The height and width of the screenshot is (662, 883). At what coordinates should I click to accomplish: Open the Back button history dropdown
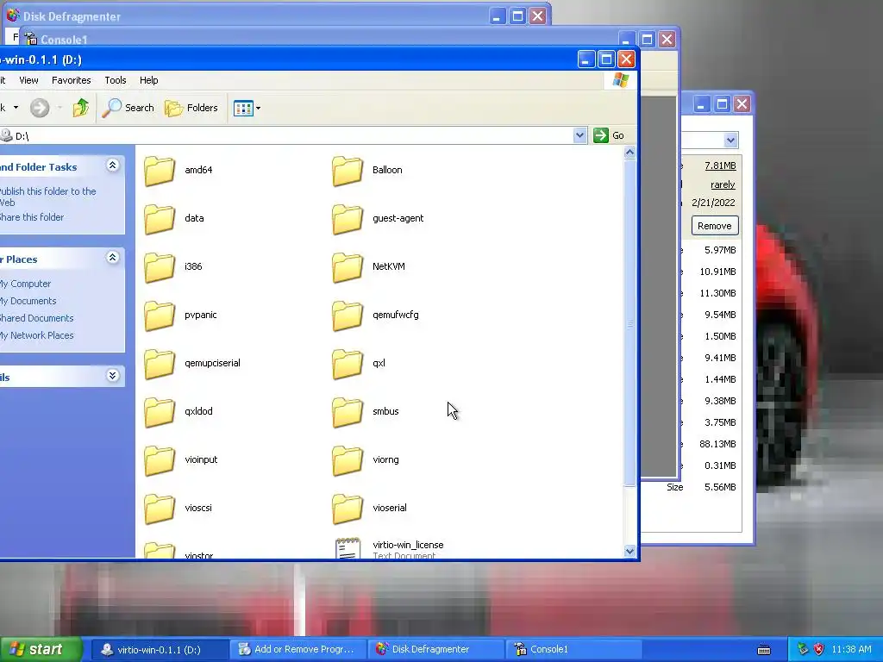[16, 108]
